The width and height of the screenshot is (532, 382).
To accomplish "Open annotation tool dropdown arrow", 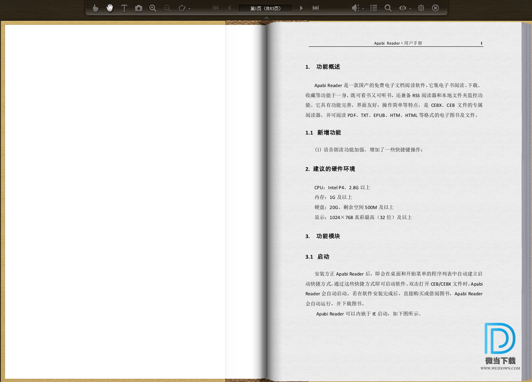I will (x=189, y=9).
